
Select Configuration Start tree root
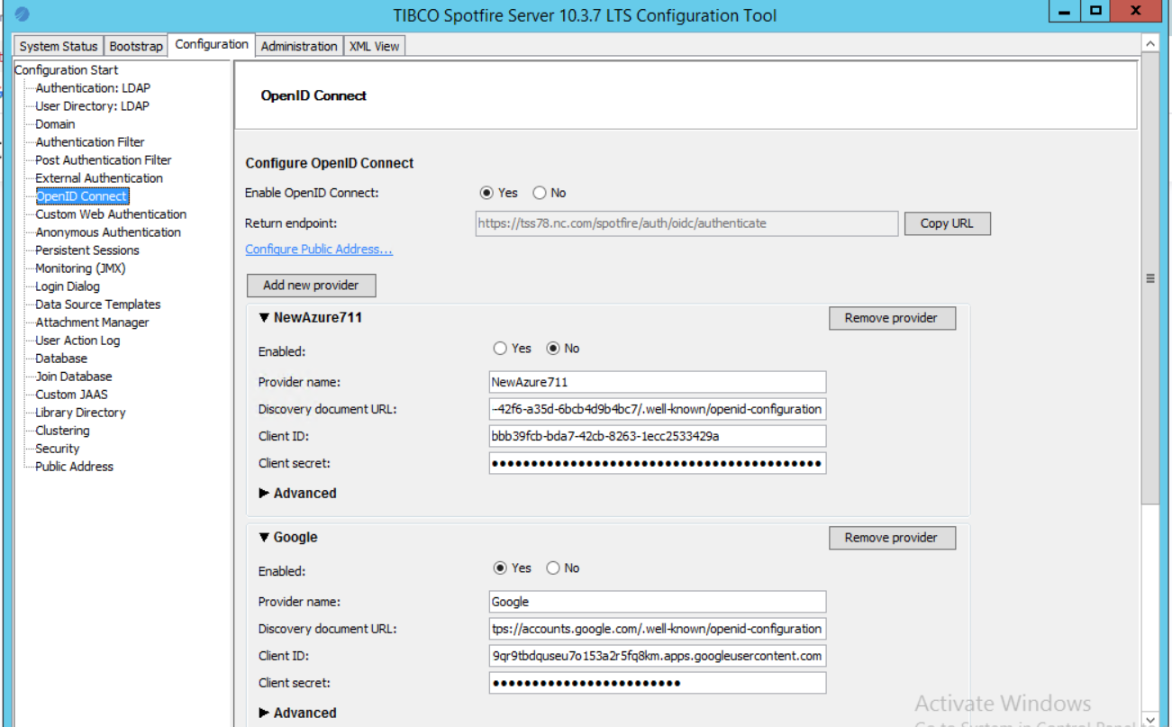67,70
